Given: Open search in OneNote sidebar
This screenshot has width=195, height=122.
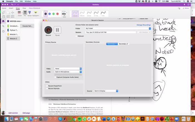Looking at the screenshot, I should click(3, 26).
